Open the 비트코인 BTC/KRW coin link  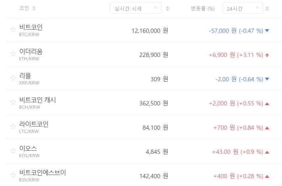[31, 27]
